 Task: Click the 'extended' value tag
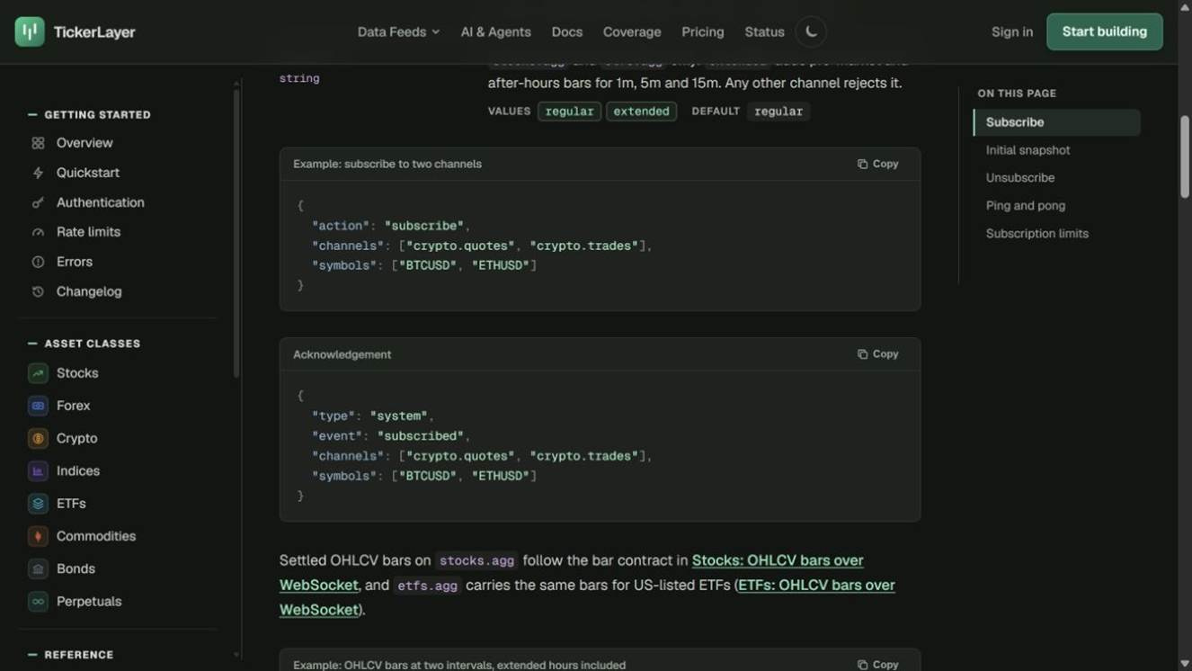[641, 112]
